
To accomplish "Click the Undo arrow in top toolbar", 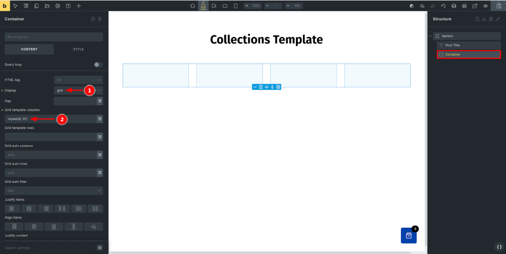I will [422, 6].
